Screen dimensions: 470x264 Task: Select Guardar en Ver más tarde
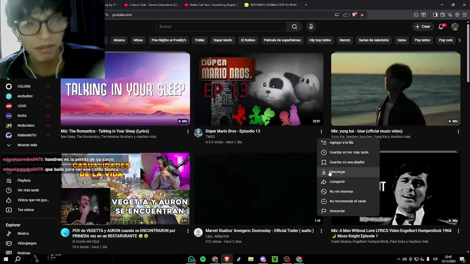348,152
